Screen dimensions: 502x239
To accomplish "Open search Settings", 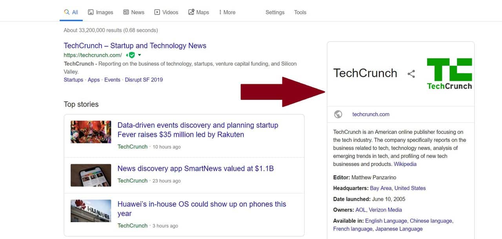I will coord(275,12).
